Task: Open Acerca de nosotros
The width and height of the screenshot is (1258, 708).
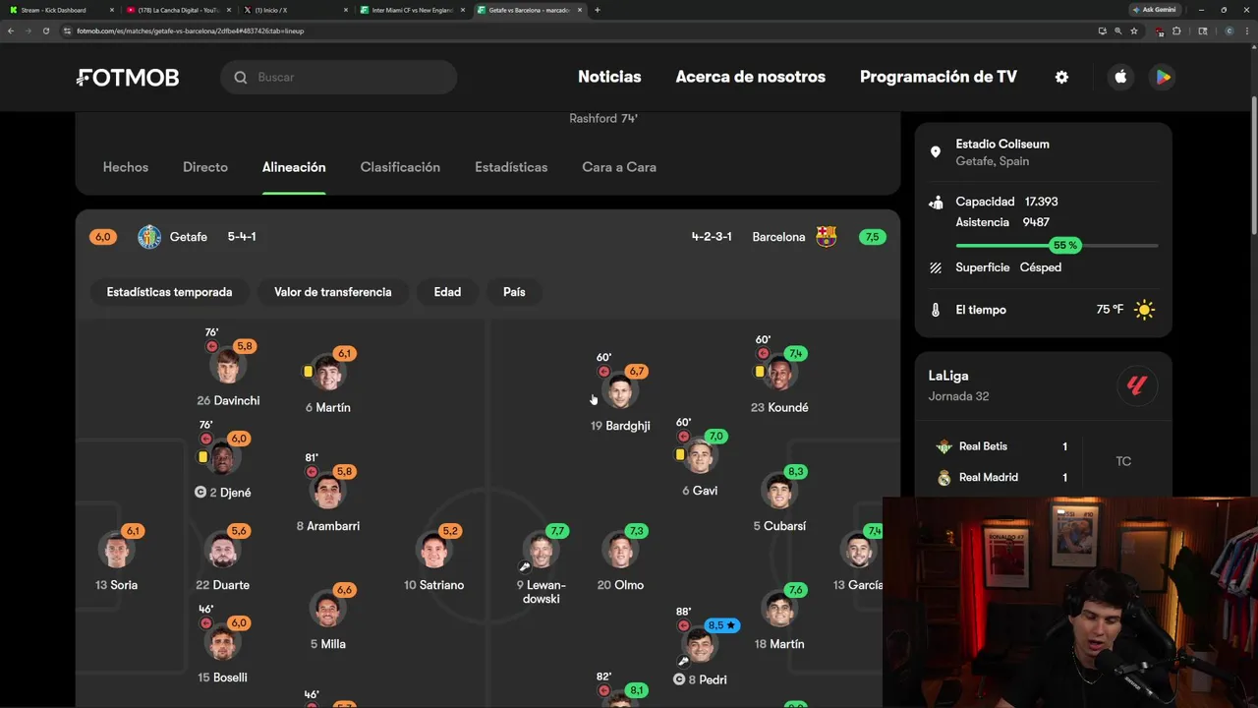Action: [751, 77]
